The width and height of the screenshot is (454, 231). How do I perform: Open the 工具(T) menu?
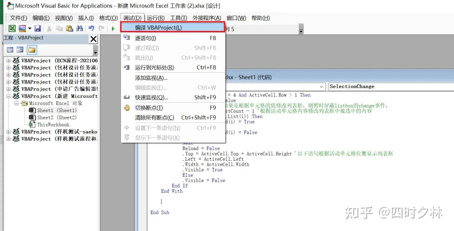[x=179, y=18]
